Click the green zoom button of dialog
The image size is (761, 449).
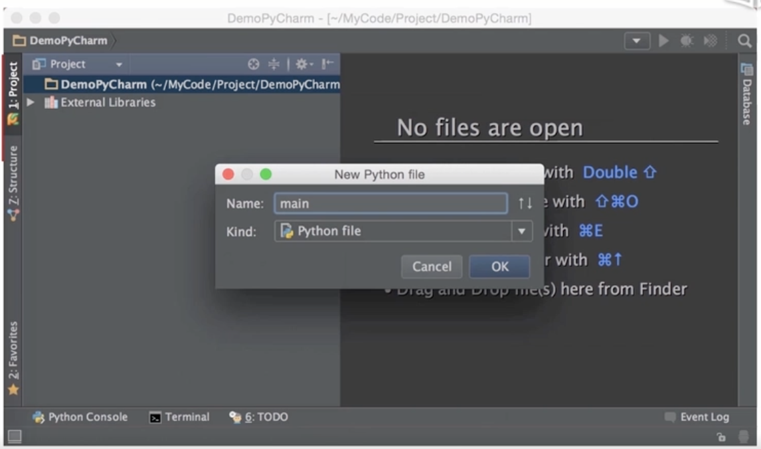[266, 174]
